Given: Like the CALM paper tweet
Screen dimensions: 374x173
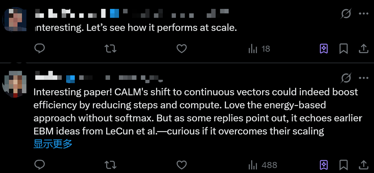Looking at the screenshot, I should pos(181,165).
